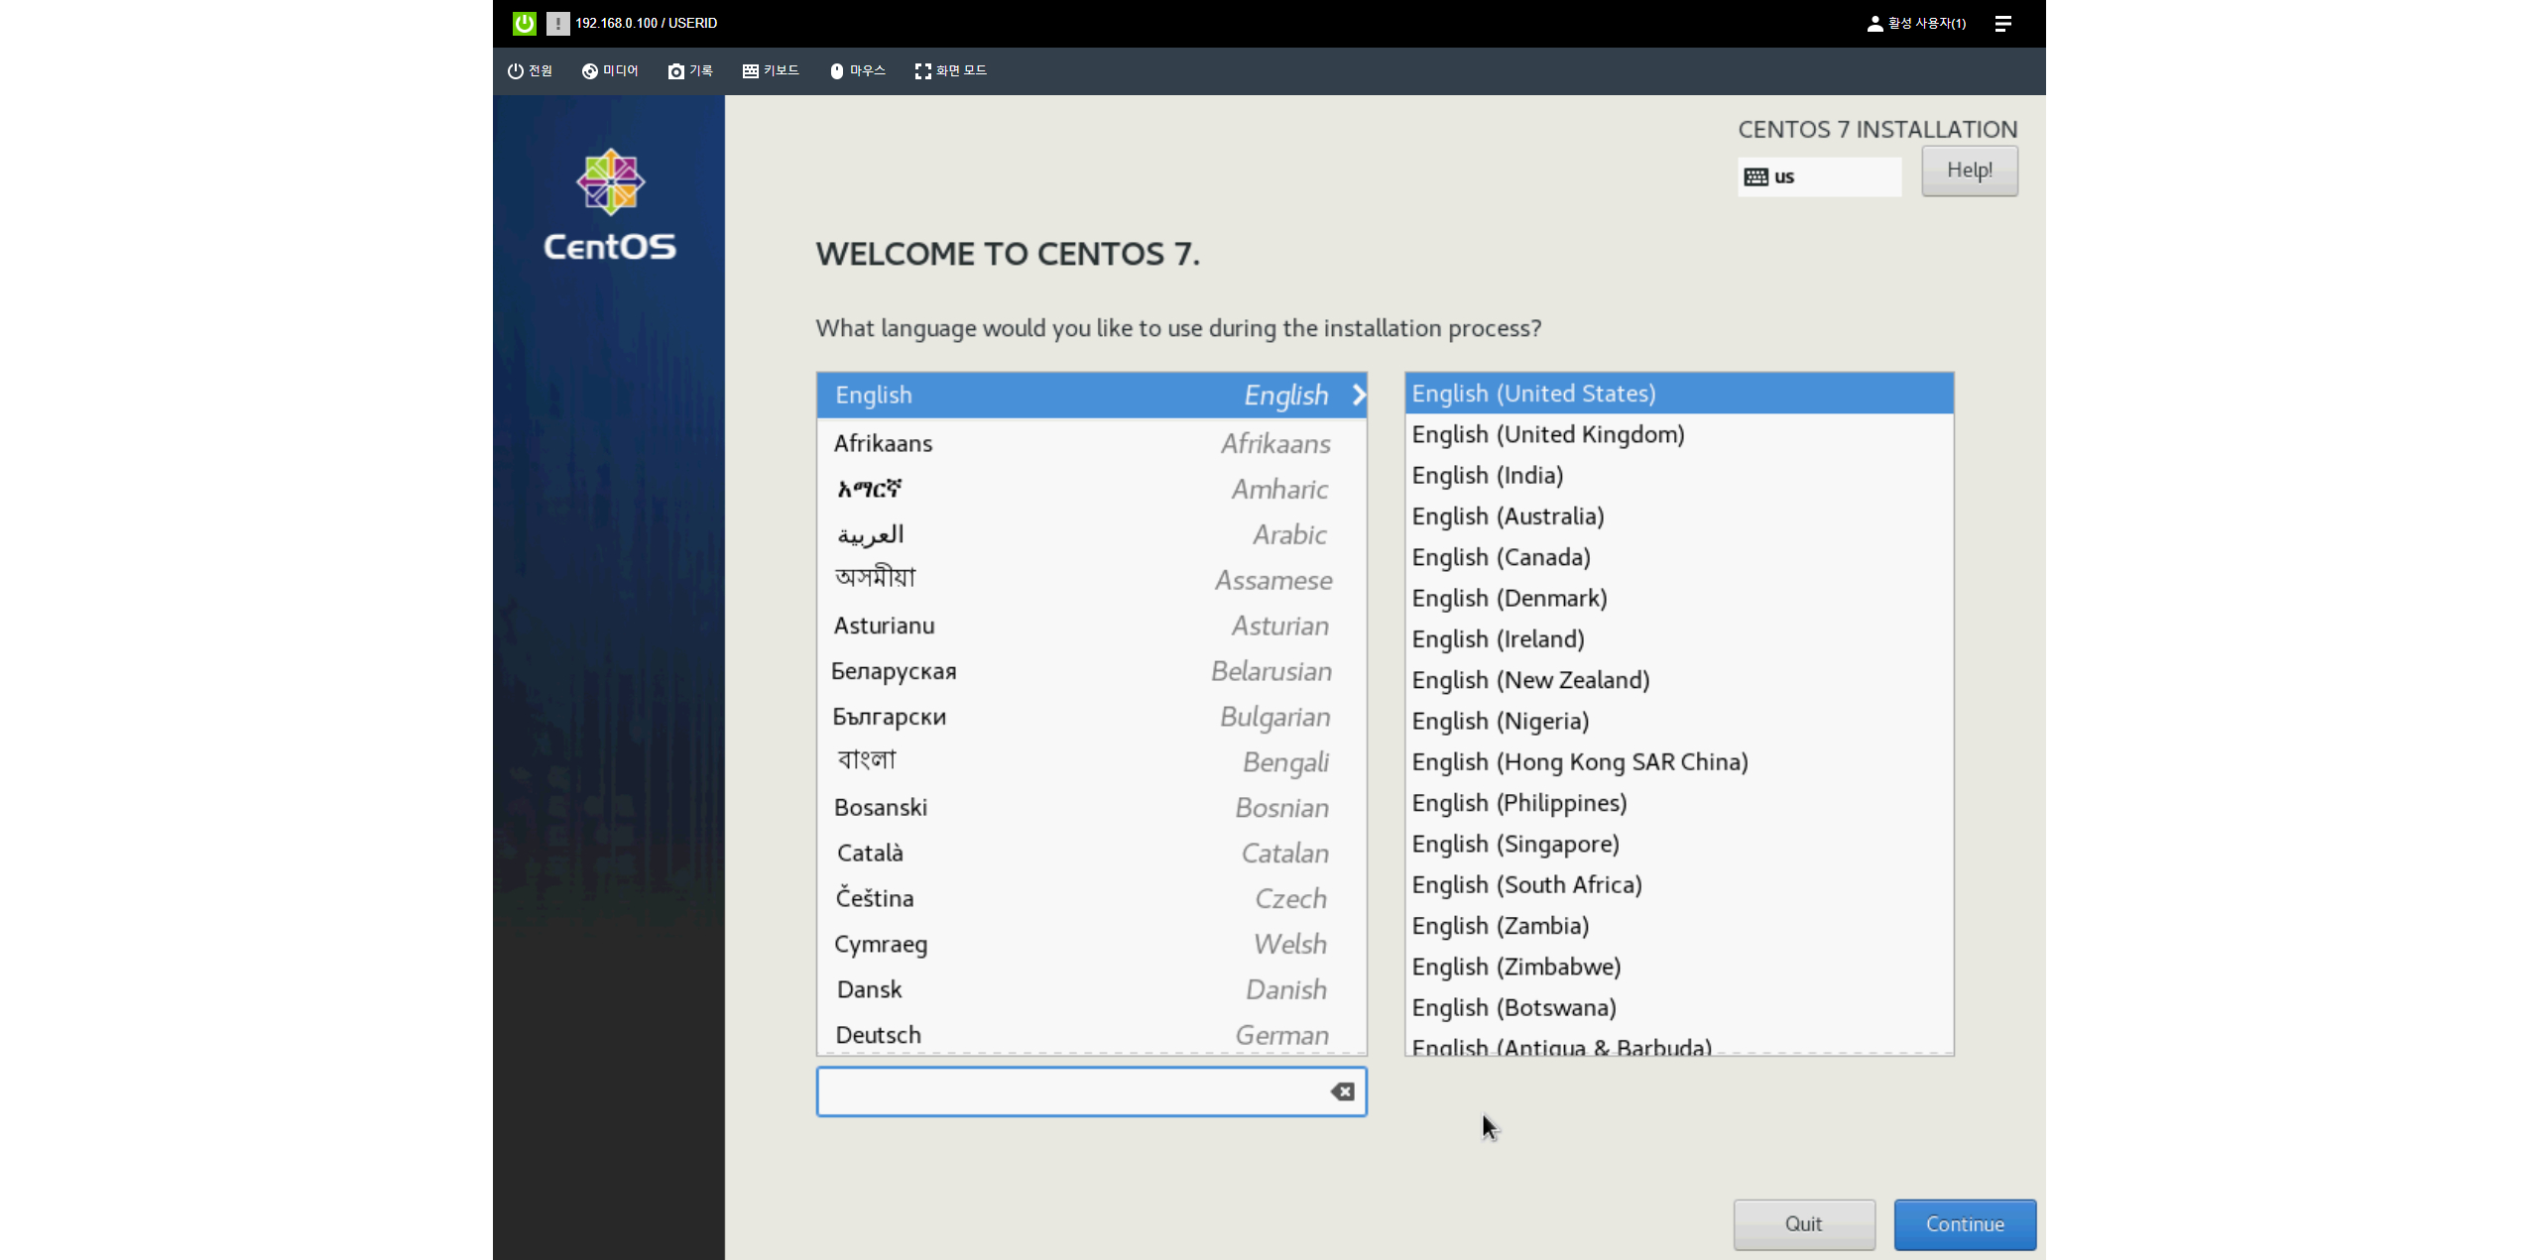Image resolution: width=2539 pixels, height=1260 pixels.
Task: Click the chevron arrow on the English row
Action: pos(1359,395)
